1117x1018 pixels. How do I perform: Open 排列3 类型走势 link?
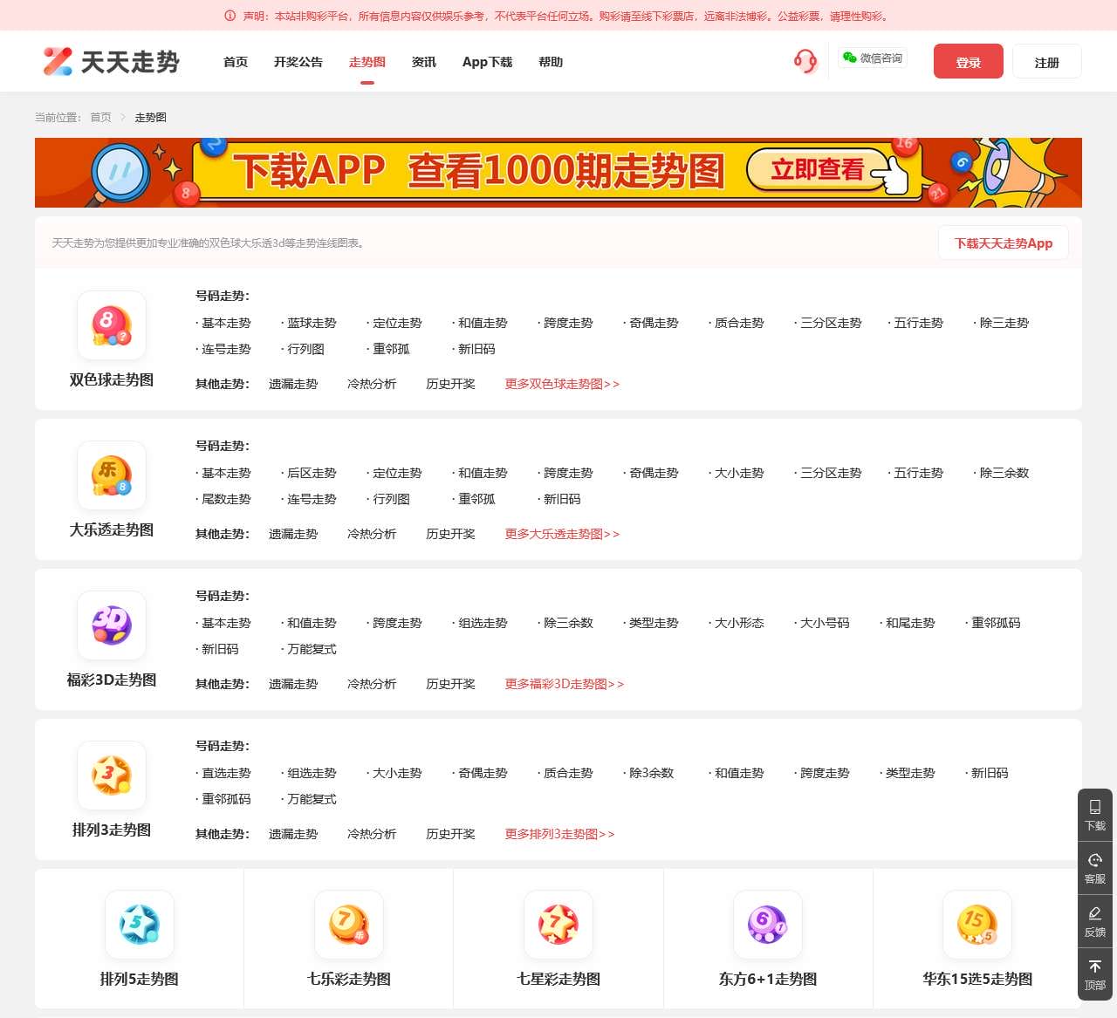coord(908,773)
